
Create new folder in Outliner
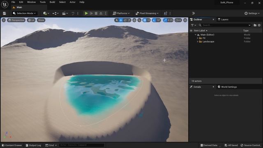255,25
